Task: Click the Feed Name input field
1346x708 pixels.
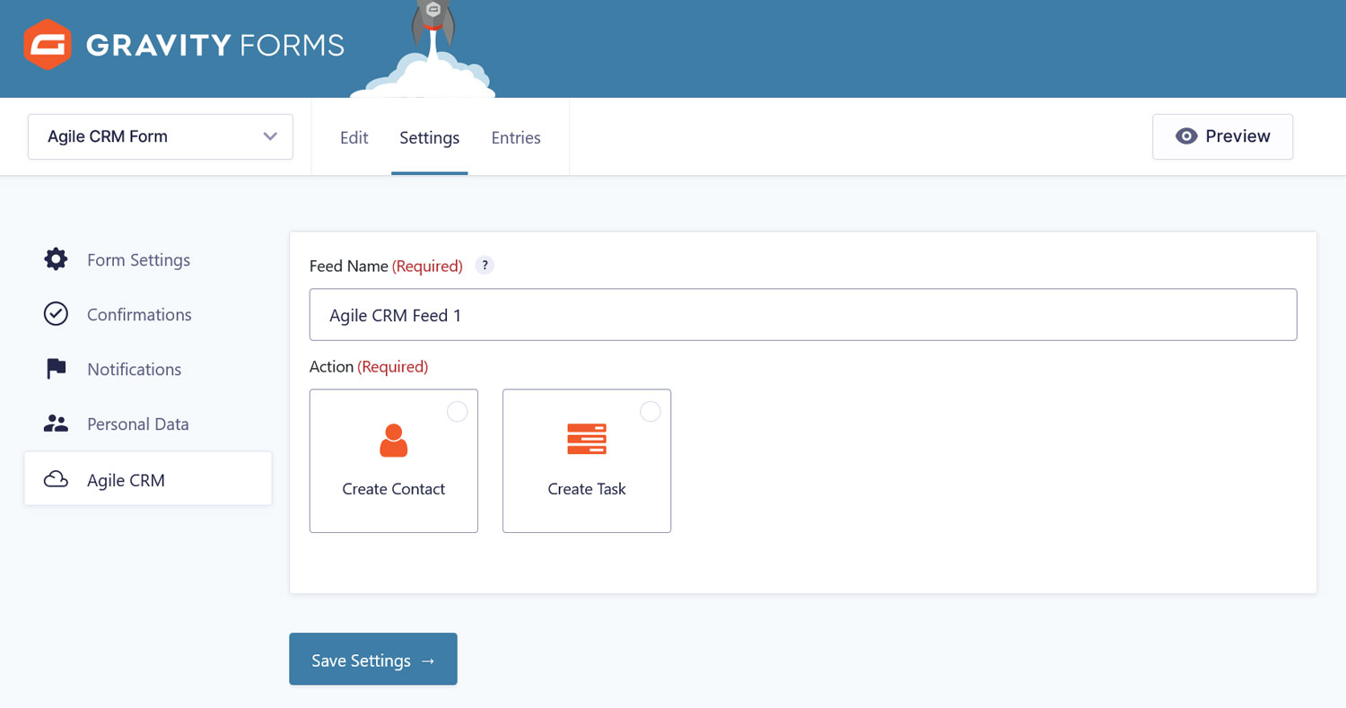Action: (x=803, y=314)
